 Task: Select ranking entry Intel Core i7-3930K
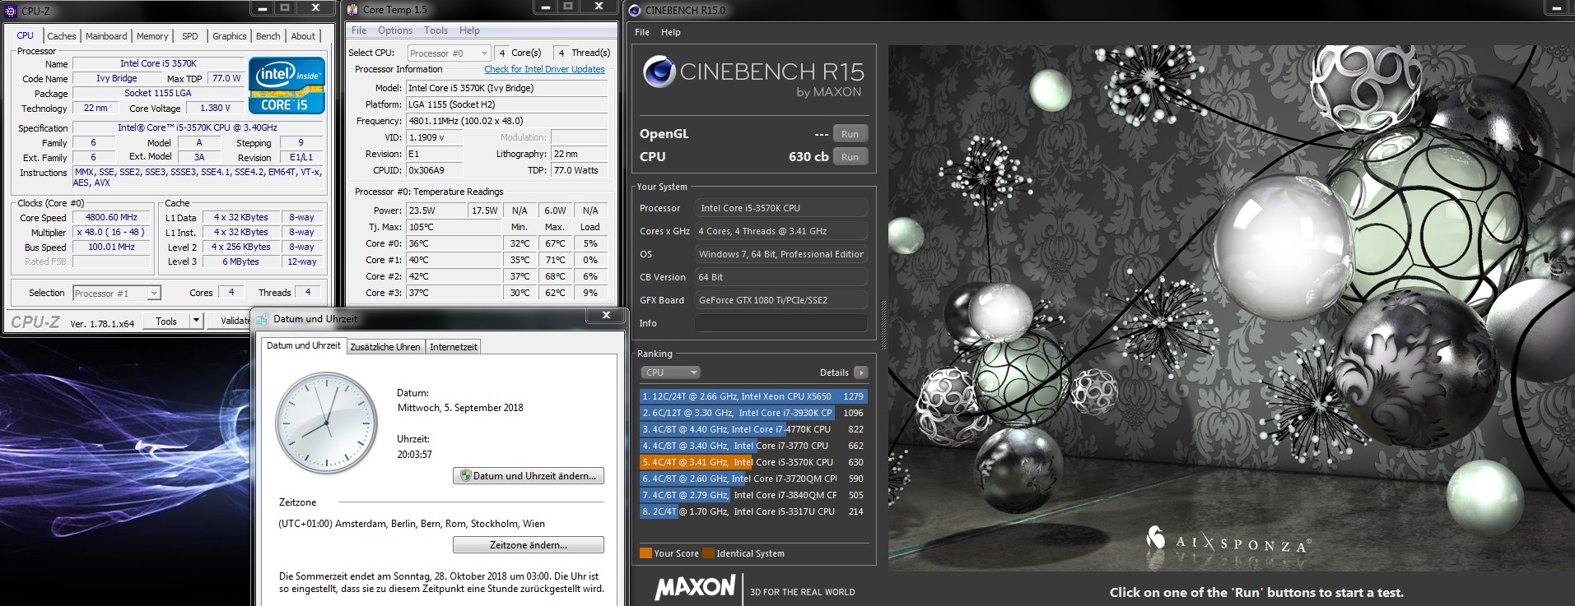tap(753, 413)
